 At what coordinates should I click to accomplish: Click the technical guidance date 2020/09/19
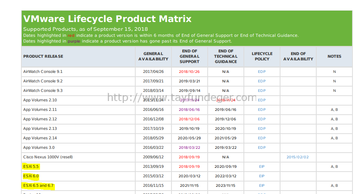(226, 166)
